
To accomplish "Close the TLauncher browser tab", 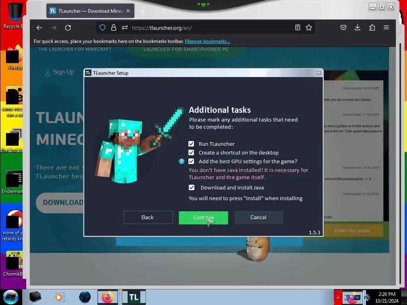I will click(128, 11).
